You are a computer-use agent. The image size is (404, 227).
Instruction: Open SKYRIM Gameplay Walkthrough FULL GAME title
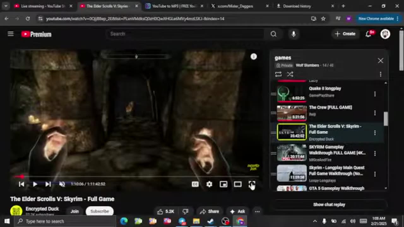coord(337,150)
